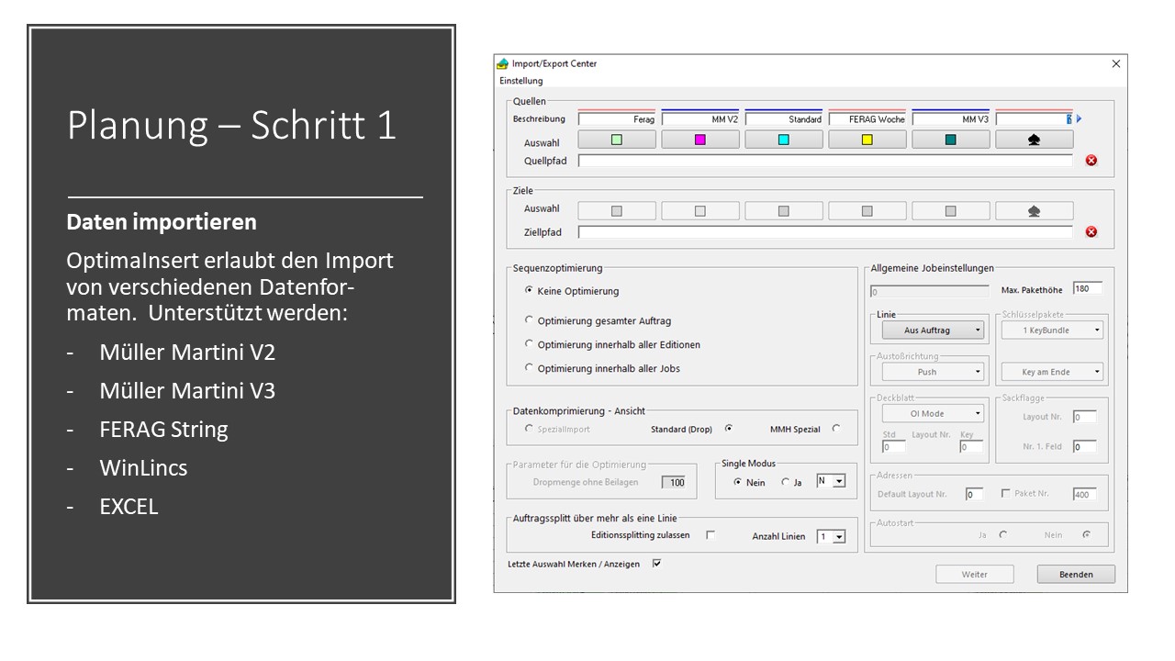Open the Single Modus N dropdown
Screen dimensions: 1175x661
839,481
